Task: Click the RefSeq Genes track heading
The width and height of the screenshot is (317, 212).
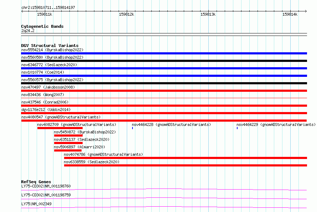Action: click(x=36, y=182)
